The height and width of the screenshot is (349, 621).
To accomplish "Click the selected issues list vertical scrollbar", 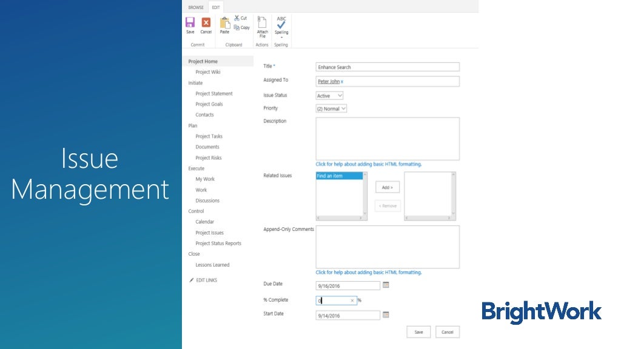I will point(454,194).
